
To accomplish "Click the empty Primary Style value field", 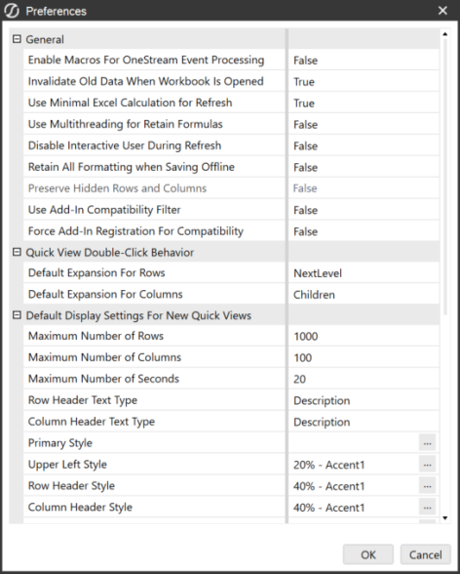I will pos(354,443).
